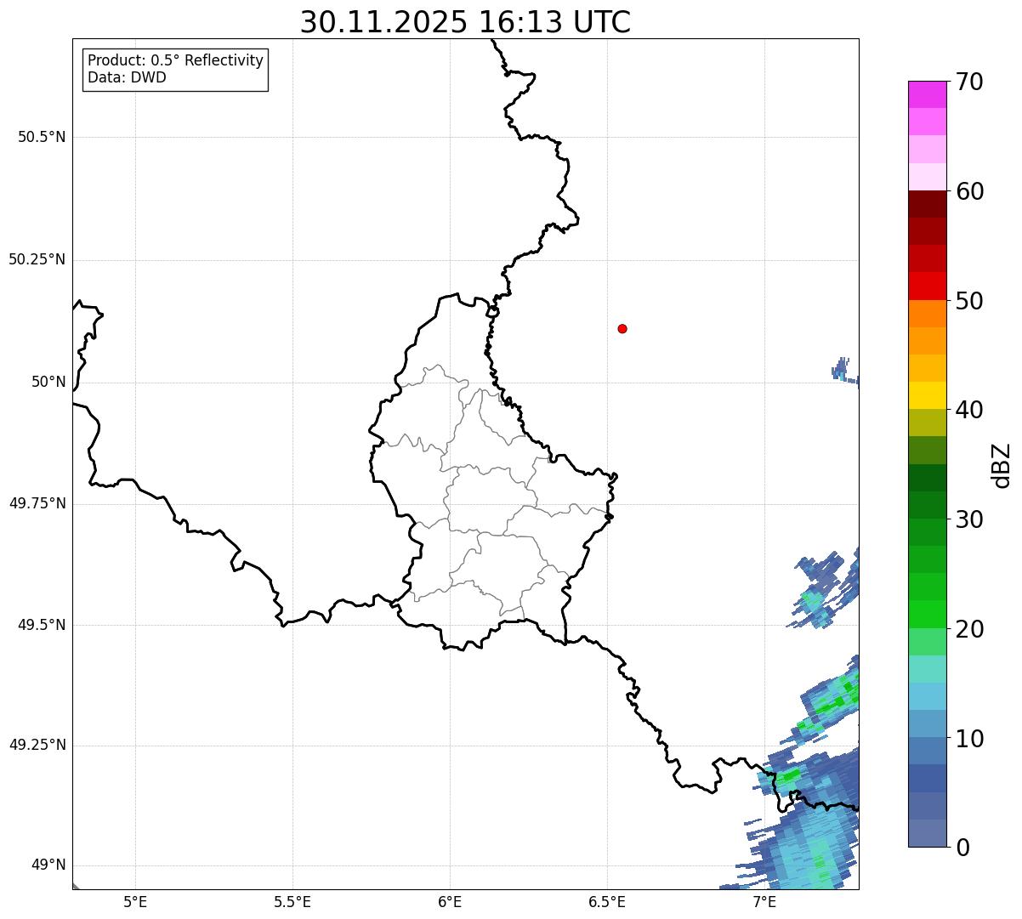Click the latitude label "49.25°N"
Screen dimensions: 1022x919
tap(37, 745)
